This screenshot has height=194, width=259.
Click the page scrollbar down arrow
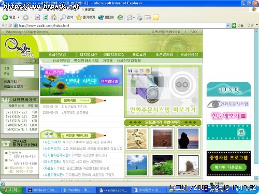coord(256,178)
